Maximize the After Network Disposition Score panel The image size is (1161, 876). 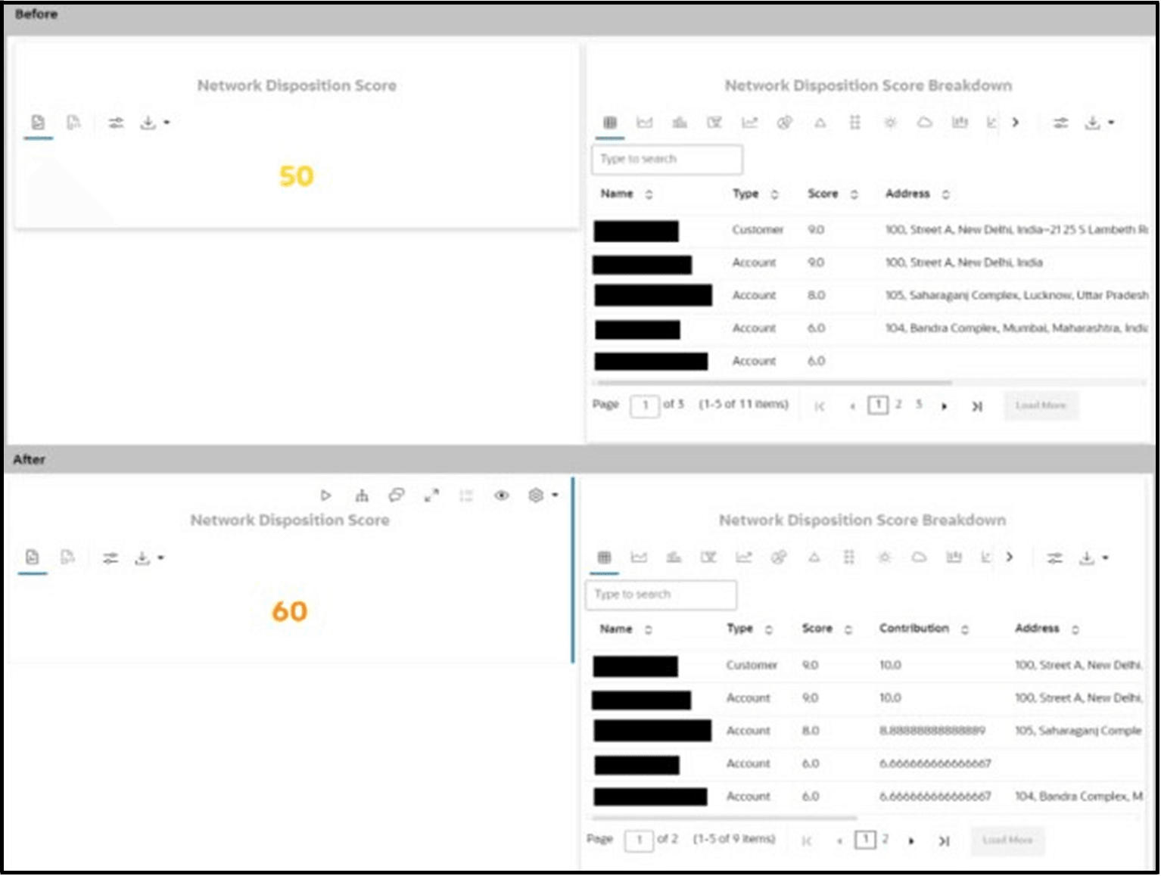(431, 495)
